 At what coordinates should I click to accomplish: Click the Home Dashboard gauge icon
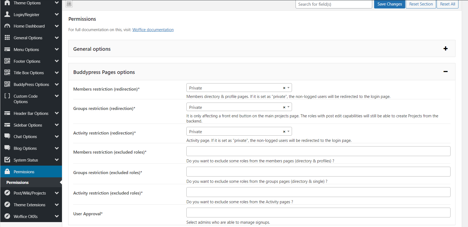7,26
